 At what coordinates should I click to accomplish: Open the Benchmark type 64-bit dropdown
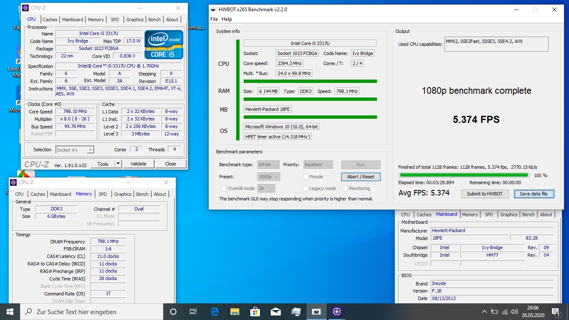click(x=269, y=165)
